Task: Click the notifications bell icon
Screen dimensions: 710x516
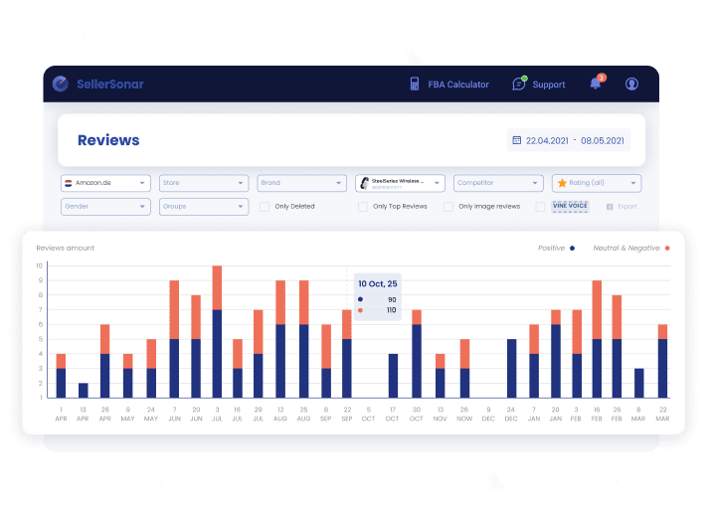Action: pos(596,84)
